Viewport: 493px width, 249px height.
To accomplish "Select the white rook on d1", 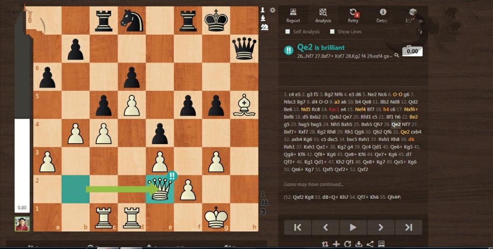I will (x=132, y=217).
